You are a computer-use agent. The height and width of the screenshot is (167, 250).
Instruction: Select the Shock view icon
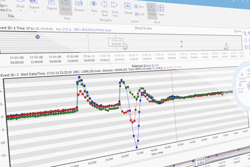(65, 5)
